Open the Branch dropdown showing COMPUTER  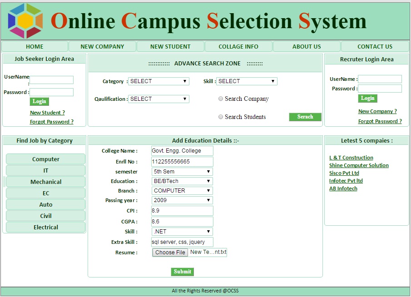pyautogui.click(x=182, y=191)
